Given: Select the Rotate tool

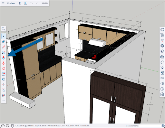Looking at the screenshot, I should click(4, 69).
